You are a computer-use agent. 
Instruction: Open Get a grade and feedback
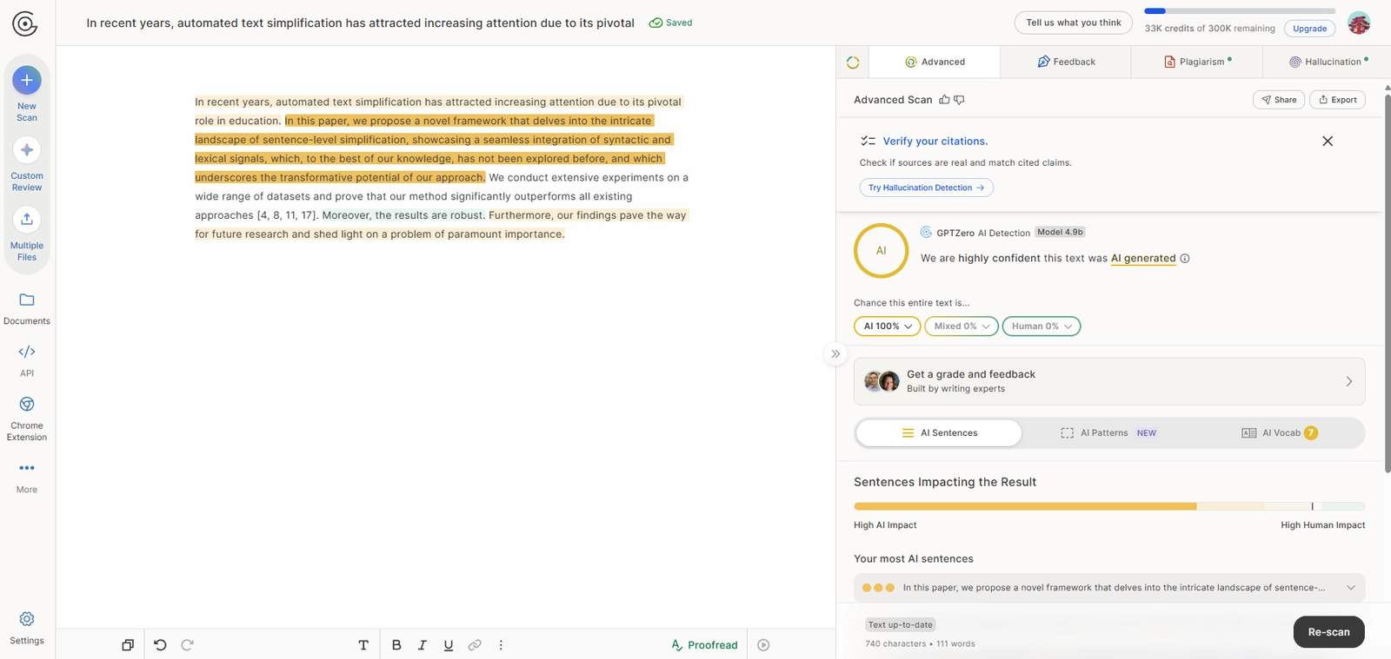point(1109,381)
